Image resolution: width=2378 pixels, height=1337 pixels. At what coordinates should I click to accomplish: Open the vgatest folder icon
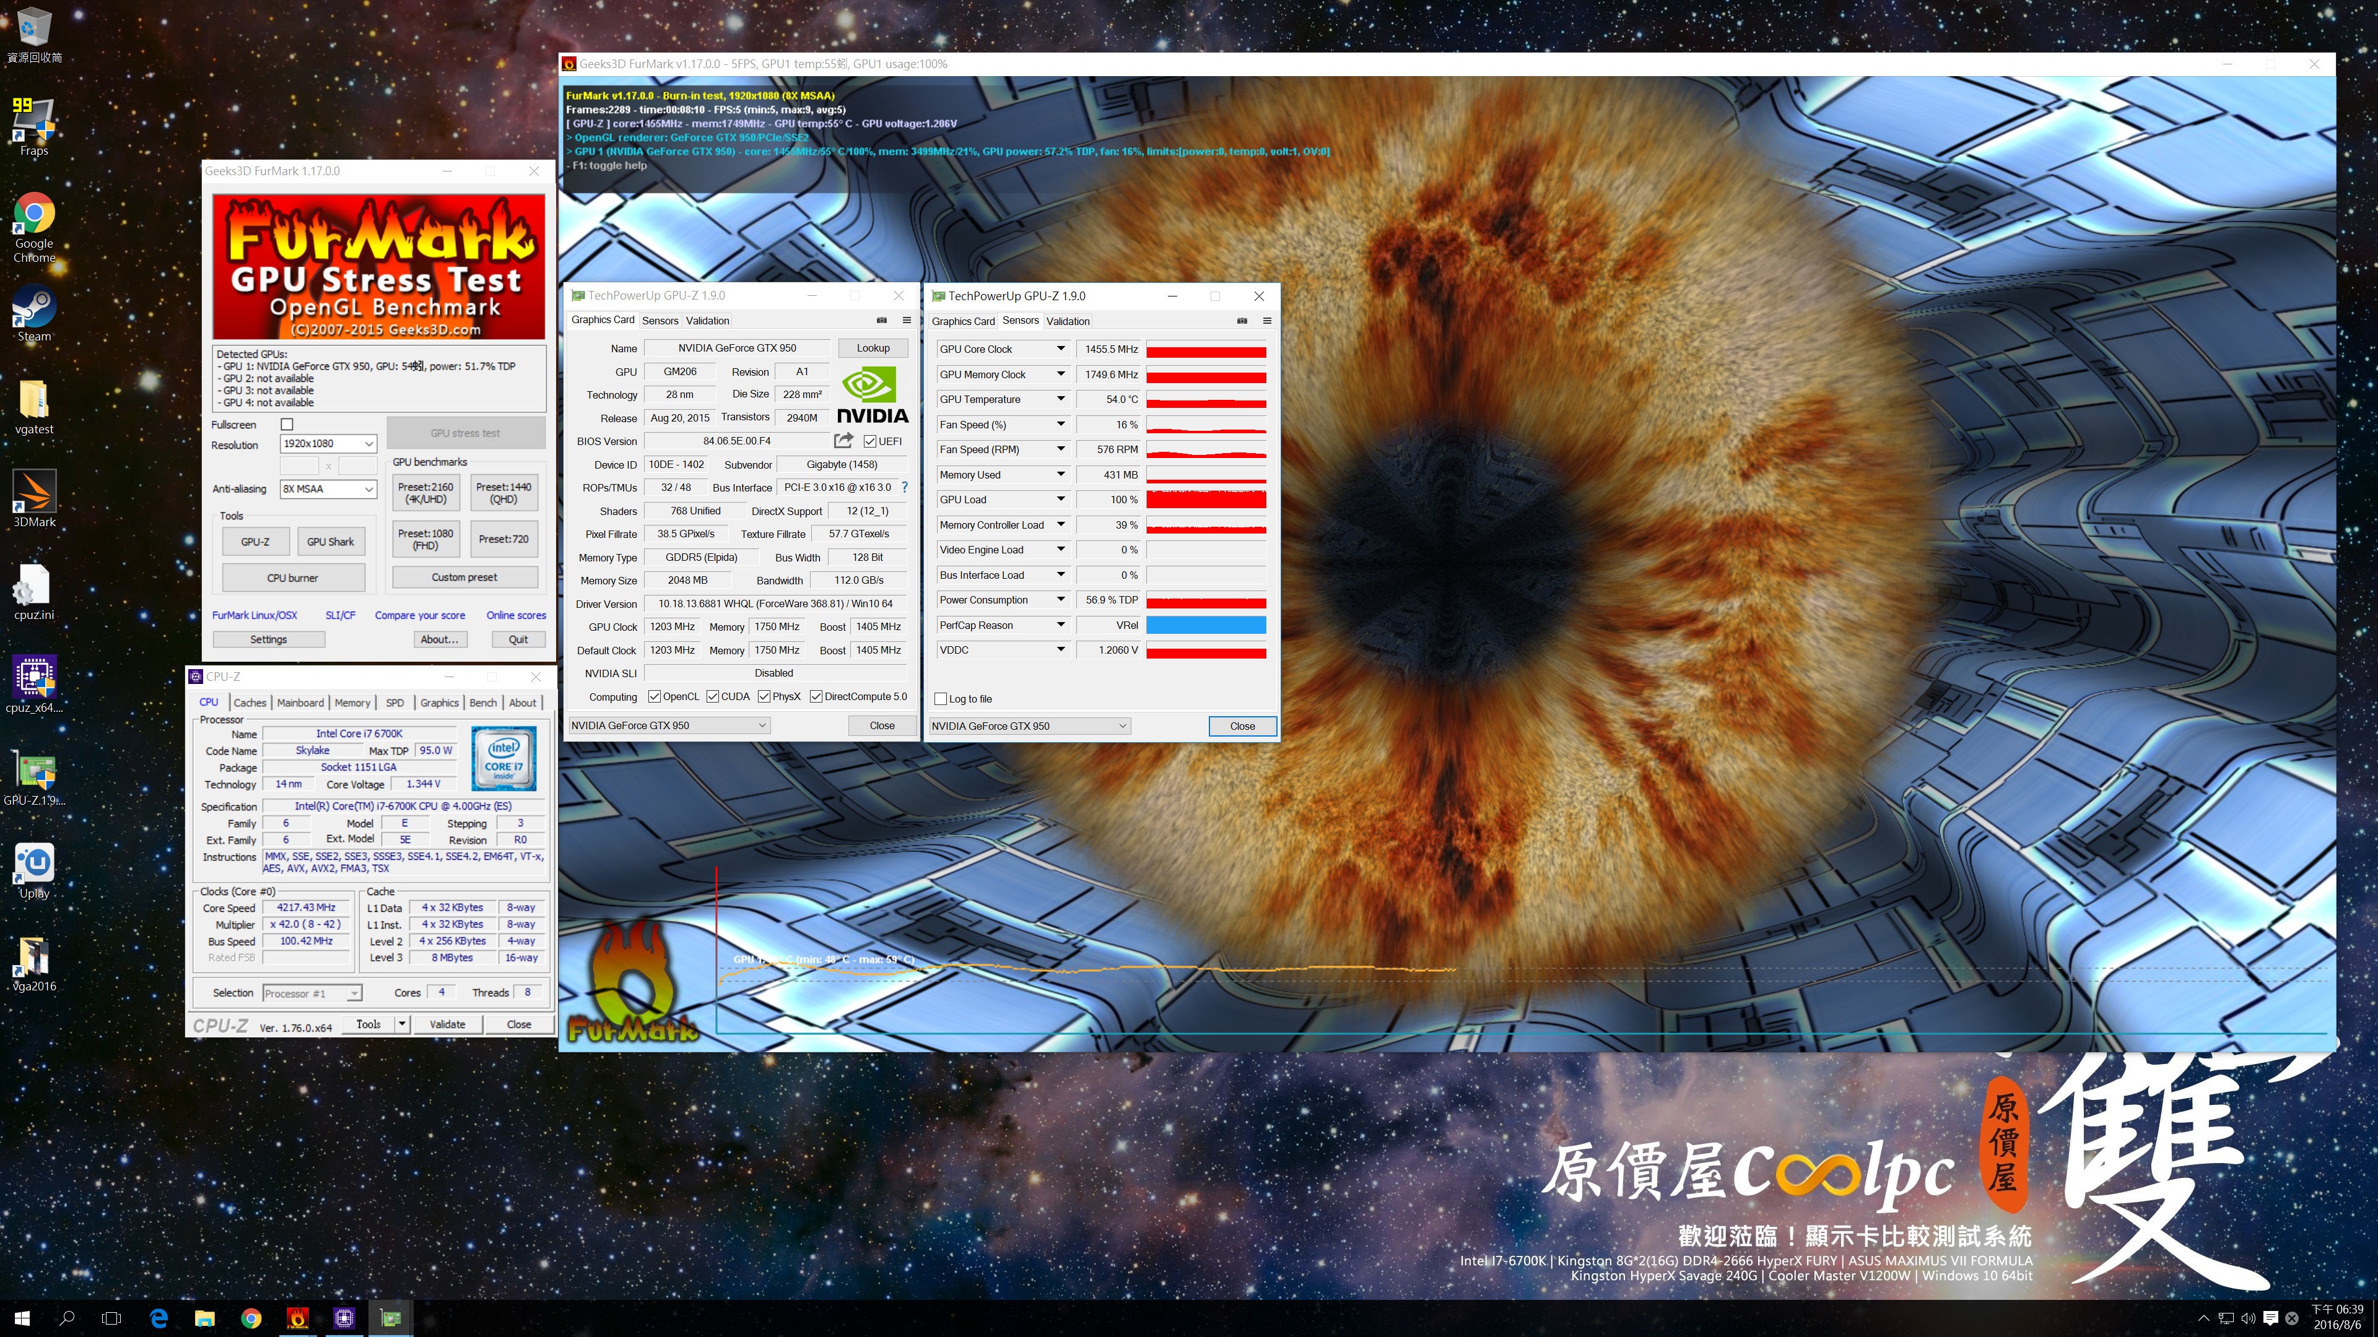[34, 407]
